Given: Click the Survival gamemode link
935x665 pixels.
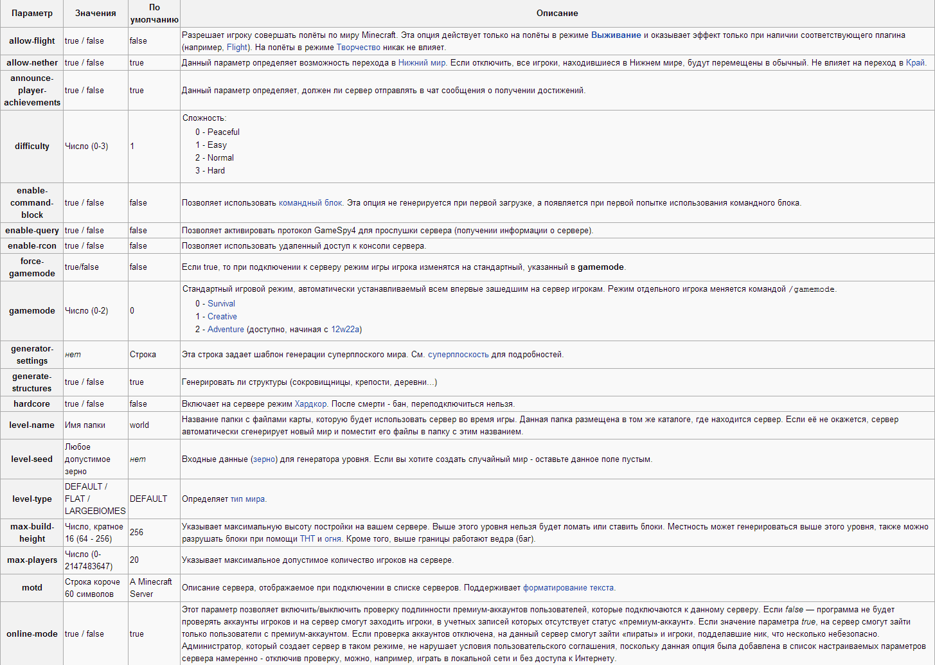Looking at the screenshot, I should point(221,304).
